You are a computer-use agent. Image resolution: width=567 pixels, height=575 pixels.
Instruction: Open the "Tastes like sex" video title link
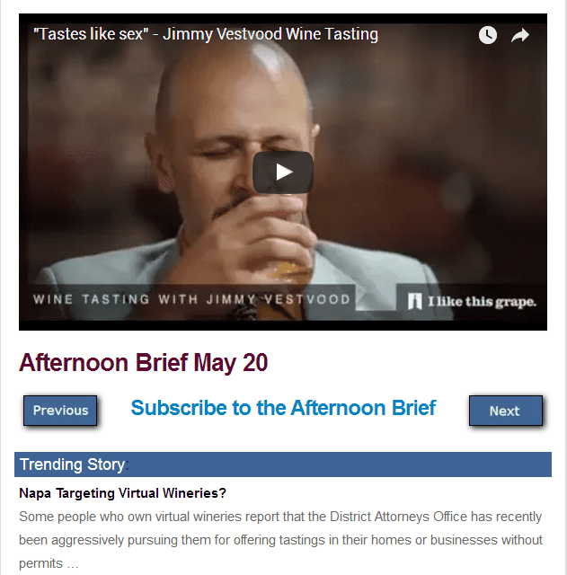pyautogui.click(x=206, y=34)
